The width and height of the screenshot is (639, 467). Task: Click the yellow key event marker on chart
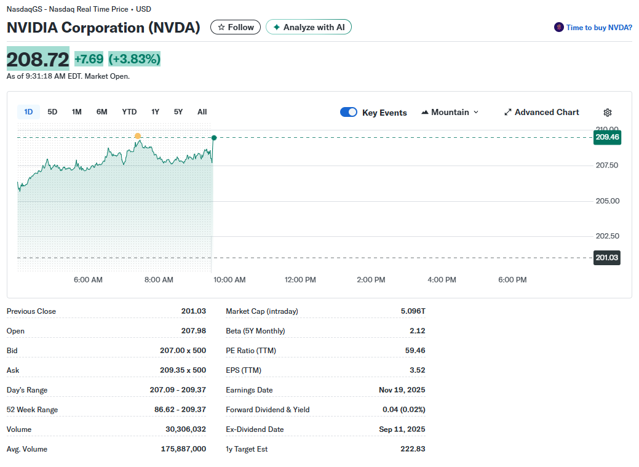tap(138, 136)
